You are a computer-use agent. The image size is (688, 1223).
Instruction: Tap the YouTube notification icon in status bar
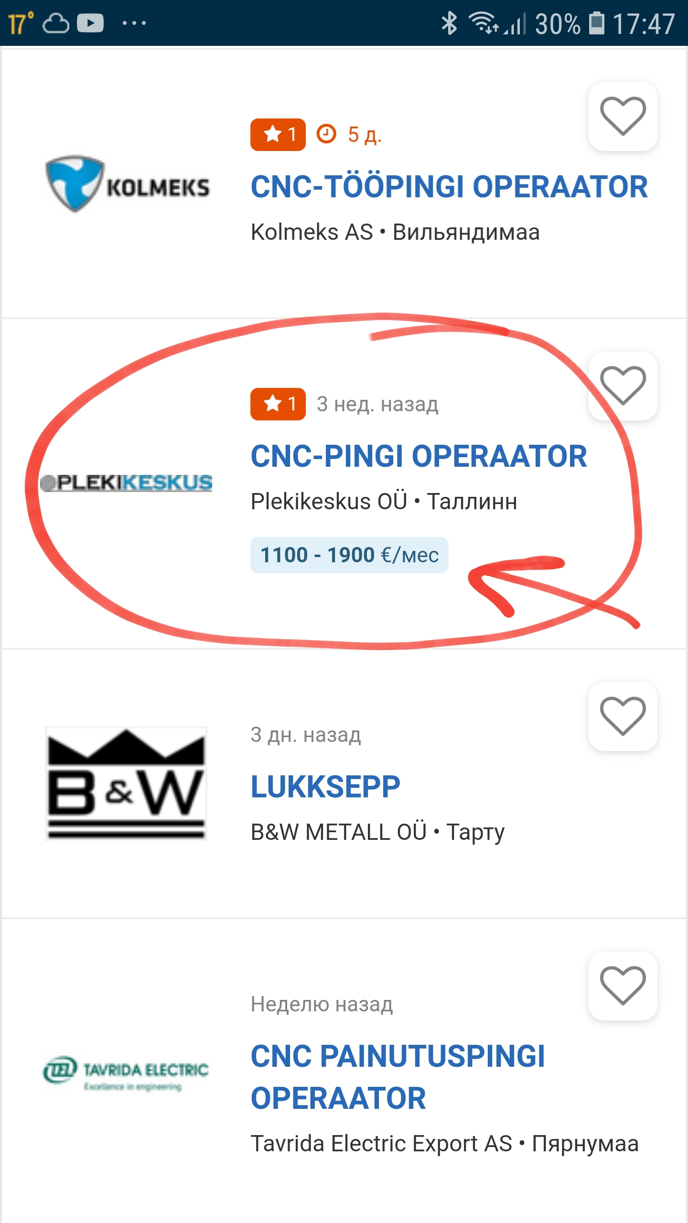(x=90, y=23)
